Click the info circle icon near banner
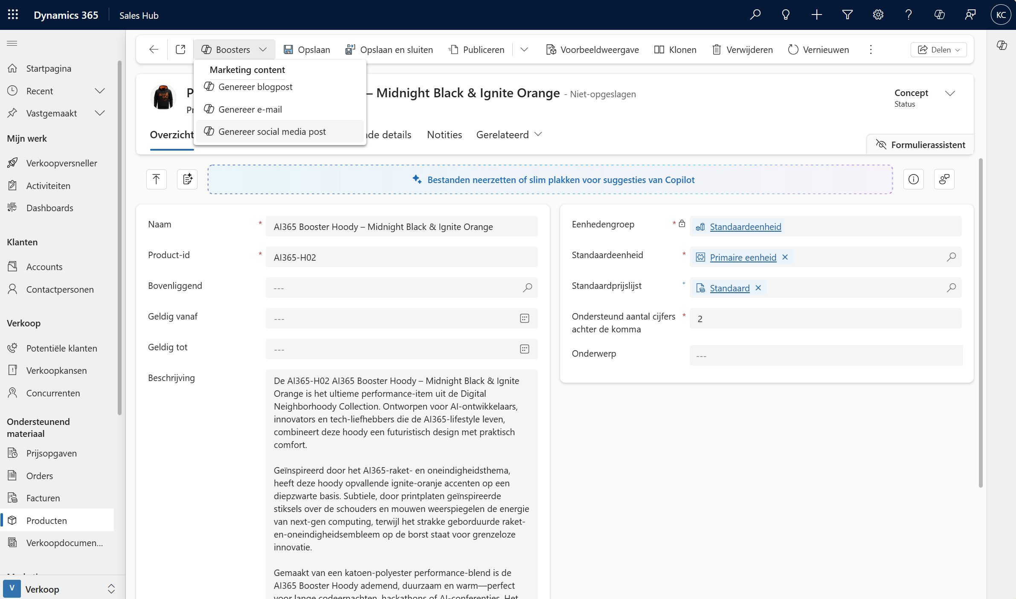The width and height of the screenshot is (1016, 599). (x=913, y=179)
